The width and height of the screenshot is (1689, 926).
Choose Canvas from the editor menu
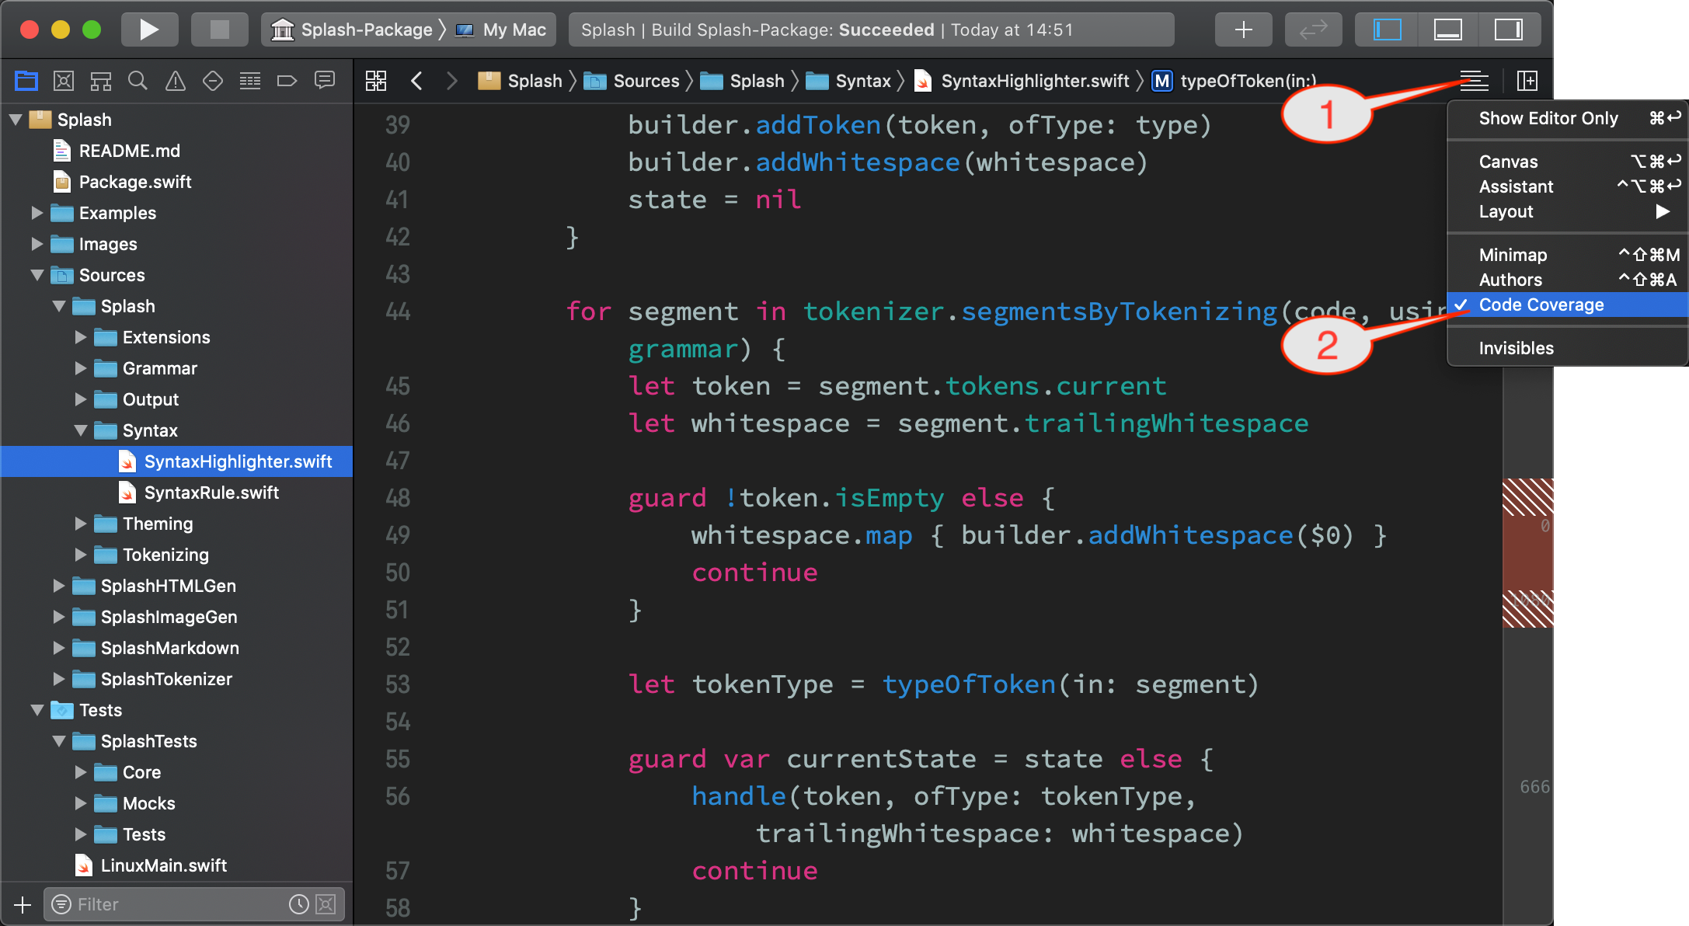1568,162
